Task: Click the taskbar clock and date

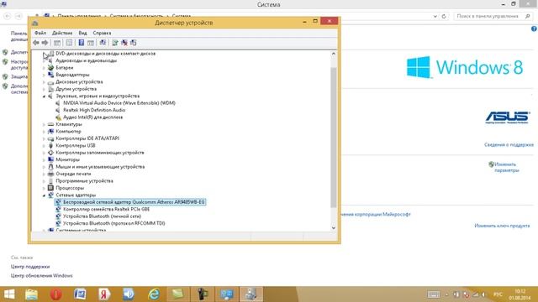Action: [520, 294]
